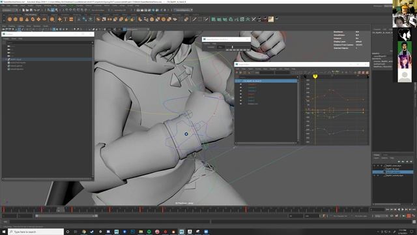Viewport: 417px width, 235px height.
Task: Click the time range slider bar
Action: [66, 216]
